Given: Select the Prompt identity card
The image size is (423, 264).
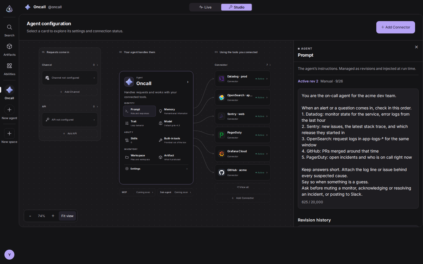Looking at the screenshot, I should pos(140,111).
